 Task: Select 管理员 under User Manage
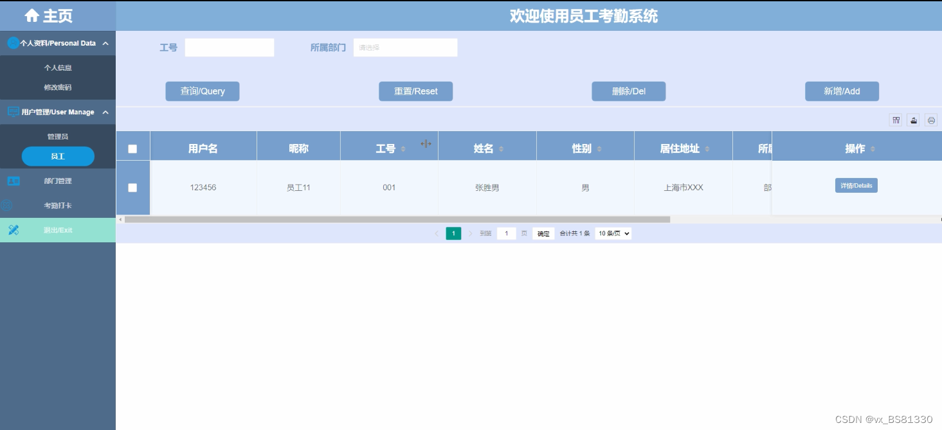pyautogui.click(x=58, y=136)
